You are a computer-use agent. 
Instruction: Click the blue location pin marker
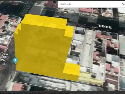pyautogui.click(x=15, y=61)
